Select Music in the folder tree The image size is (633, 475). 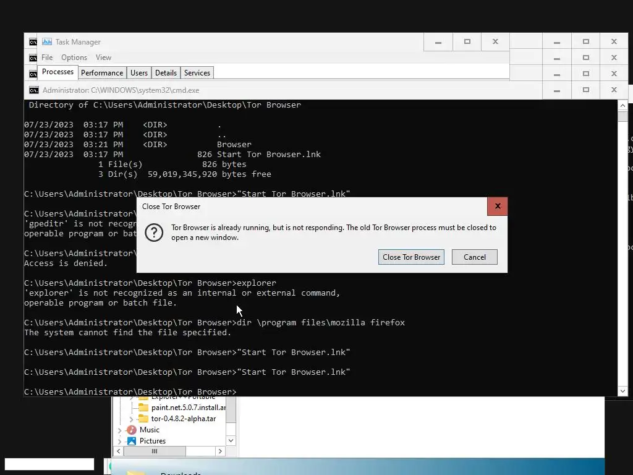150,430
